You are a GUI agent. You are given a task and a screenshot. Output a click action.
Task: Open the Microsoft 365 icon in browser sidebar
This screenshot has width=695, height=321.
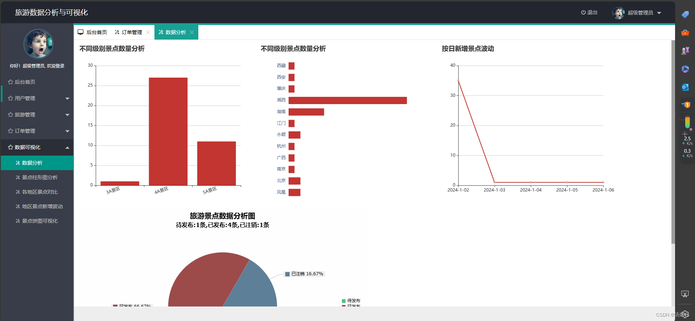tap(685, 69)
